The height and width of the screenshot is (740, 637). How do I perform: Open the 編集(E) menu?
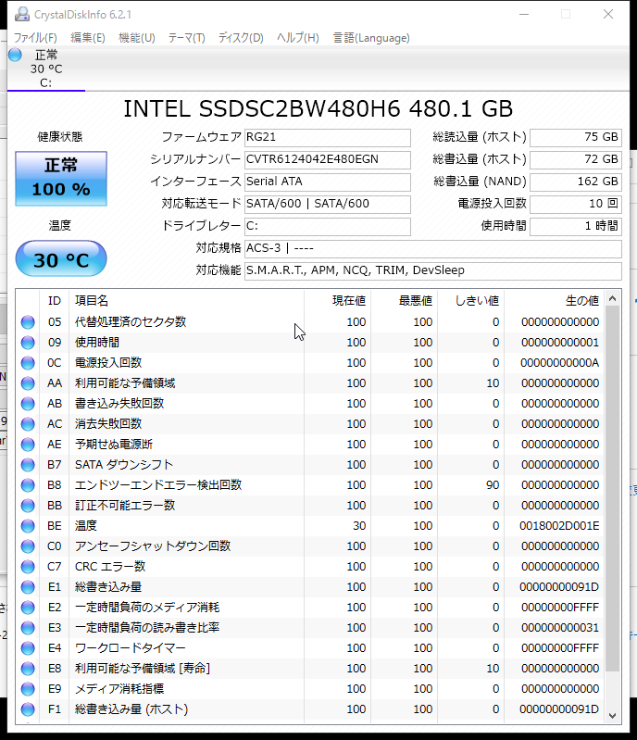[88, 38]
